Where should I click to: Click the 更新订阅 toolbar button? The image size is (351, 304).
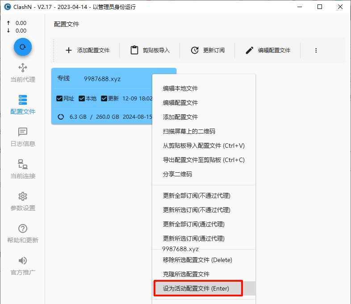(x=208, y=50)
